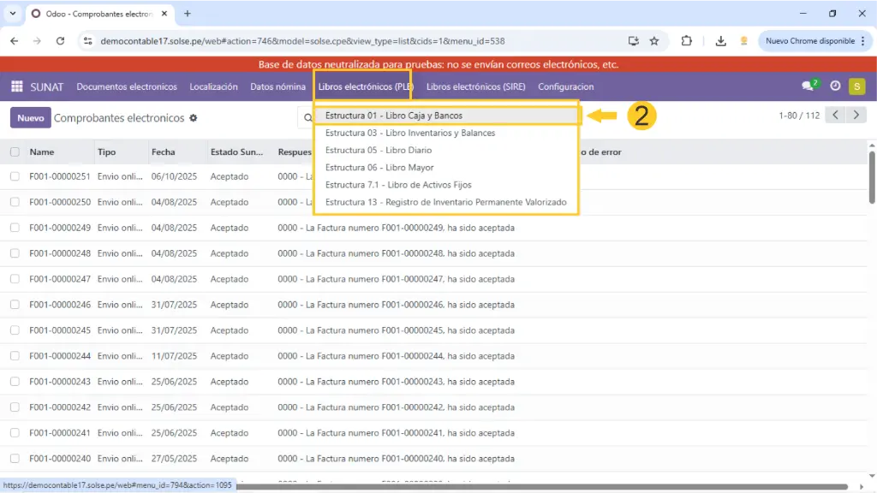Expand the Chrome tab search chevron

[x=12, y=14]
